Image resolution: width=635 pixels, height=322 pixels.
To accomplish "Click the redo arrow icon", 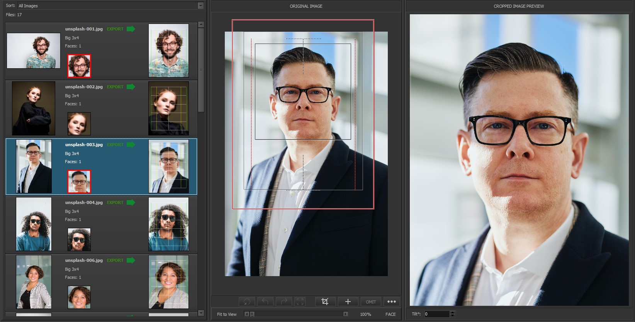I will 284,302.
